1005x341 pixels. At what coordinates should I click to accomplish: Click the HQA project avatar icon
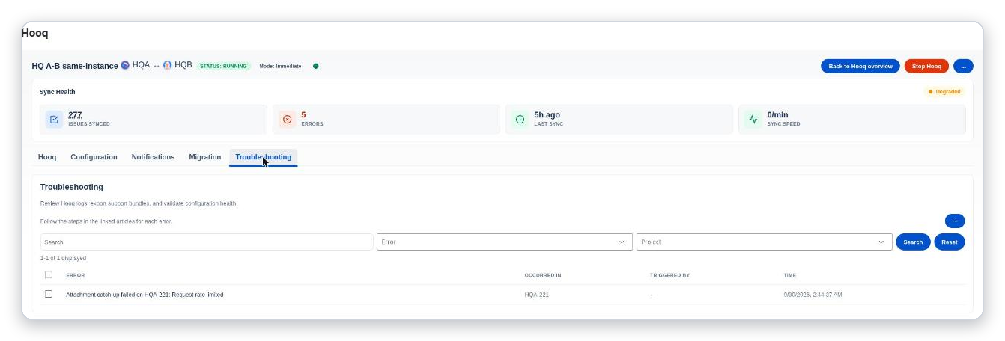pyautogui.click(x=125, y=65)
